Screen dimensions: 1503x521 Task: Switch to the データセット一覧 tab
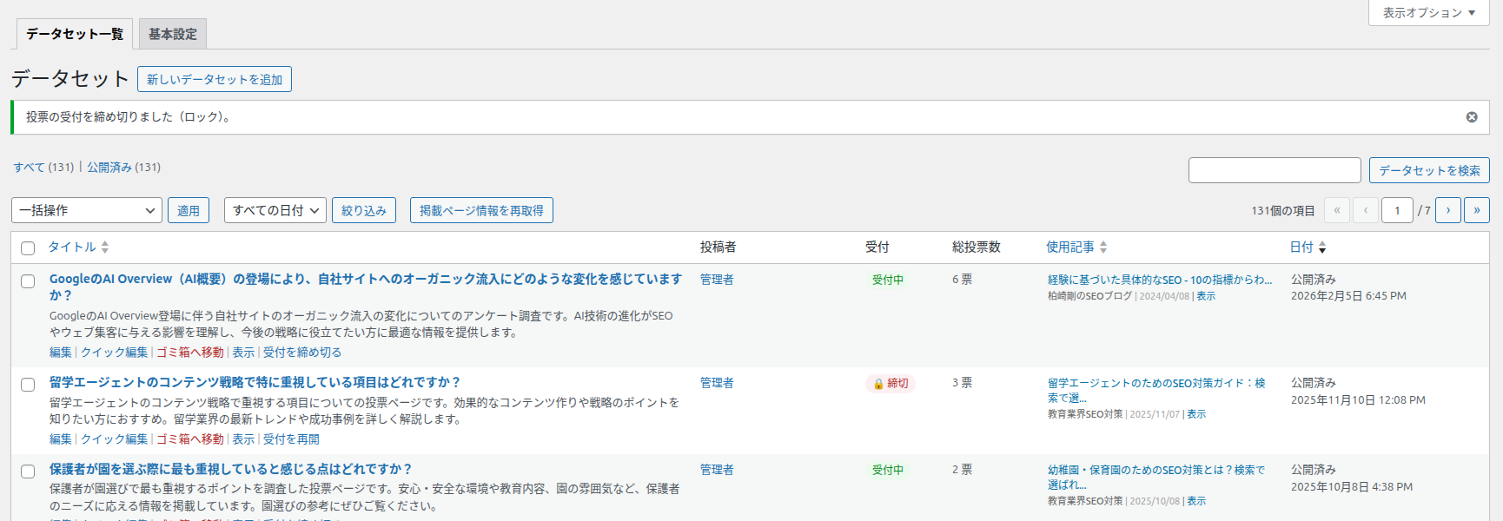[x=75, y=34]
